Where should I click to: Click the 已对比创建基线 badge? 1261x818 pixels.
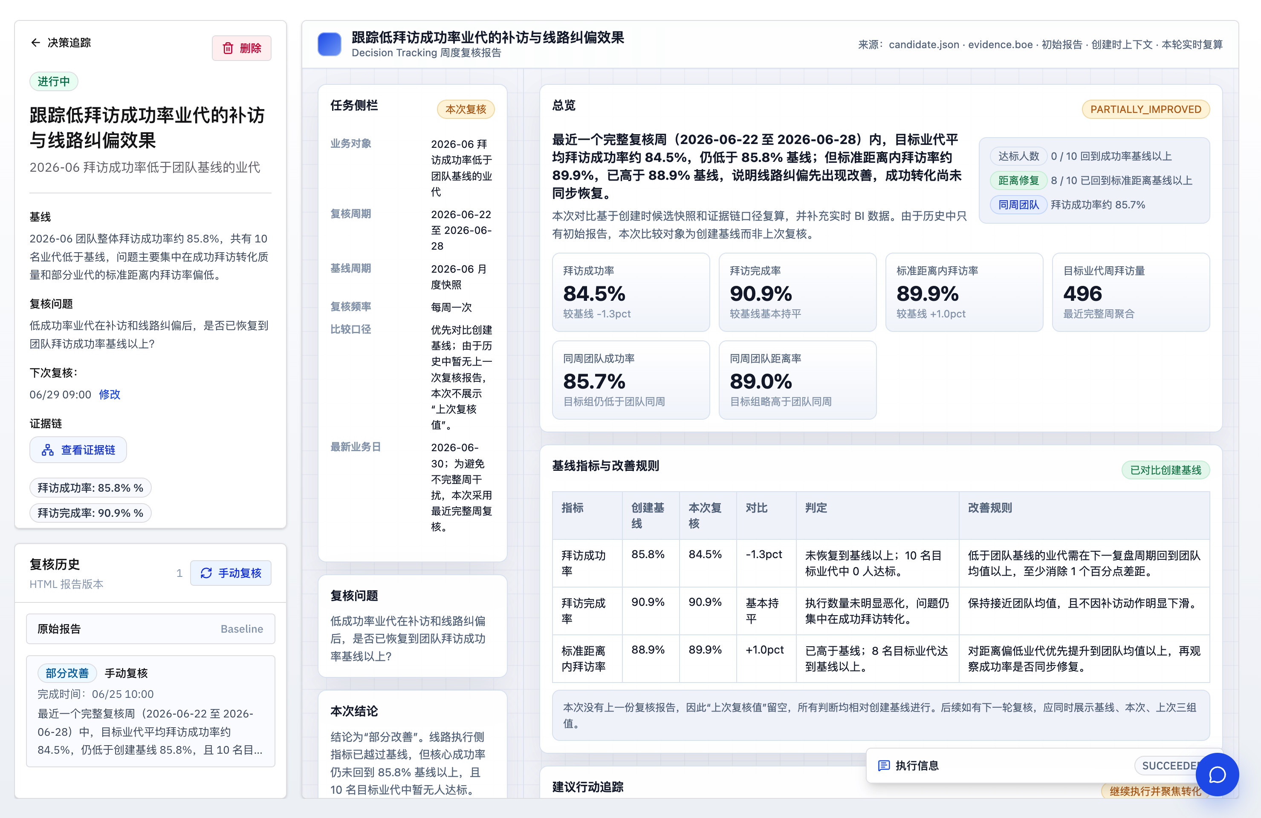pyautogui.click(x=1165, y=470)
